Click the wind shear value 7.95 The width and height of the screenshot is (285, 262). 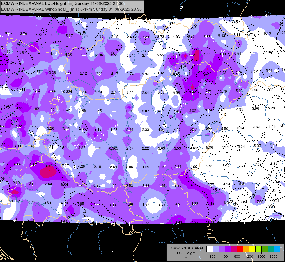tap(81, 204)
